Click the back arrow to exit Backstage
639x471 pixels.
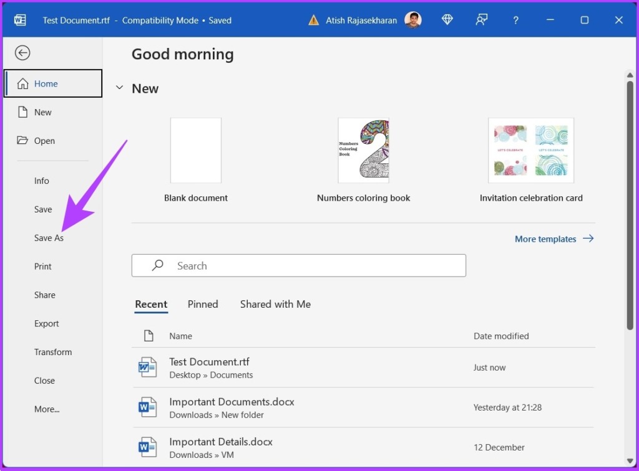(x=22, y=53)
